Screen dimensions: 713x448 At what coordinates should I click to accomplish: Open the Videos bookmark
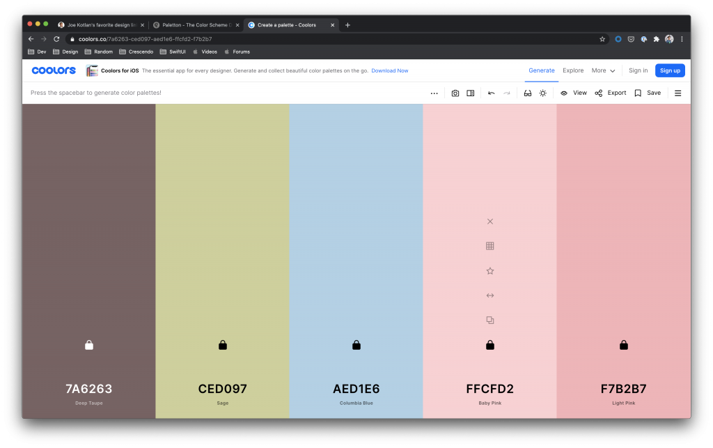(x=205, y=52)
